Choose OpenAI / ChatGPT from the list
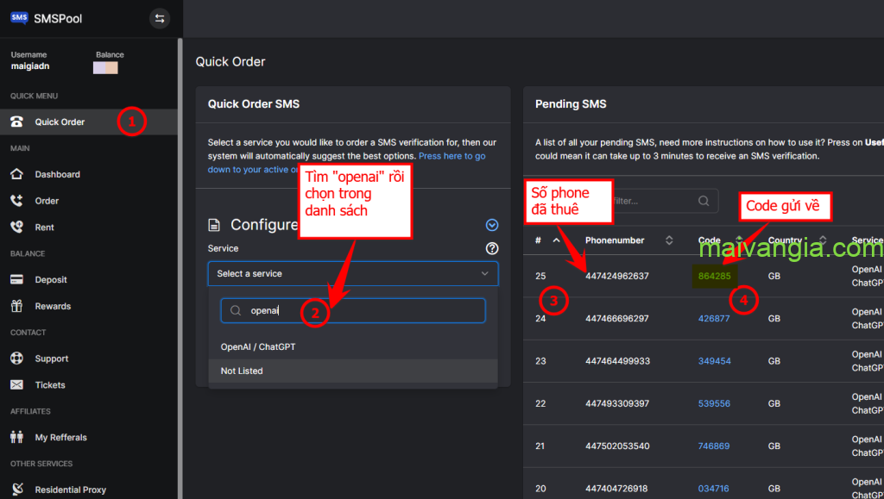 click(x=258, y=346)
